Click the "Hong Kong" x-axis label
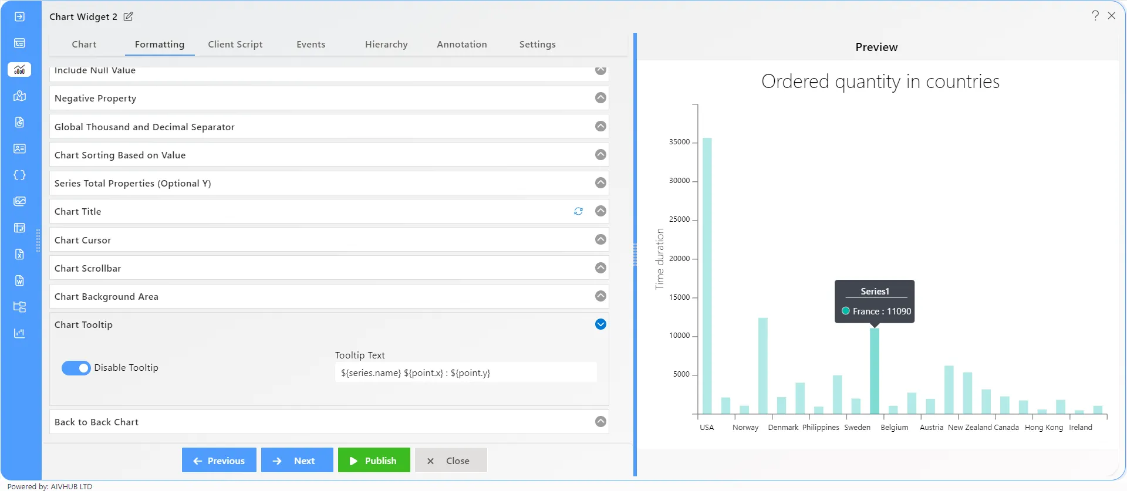The height and width of the screenshot is (491, 1127). pos(1044,428)
